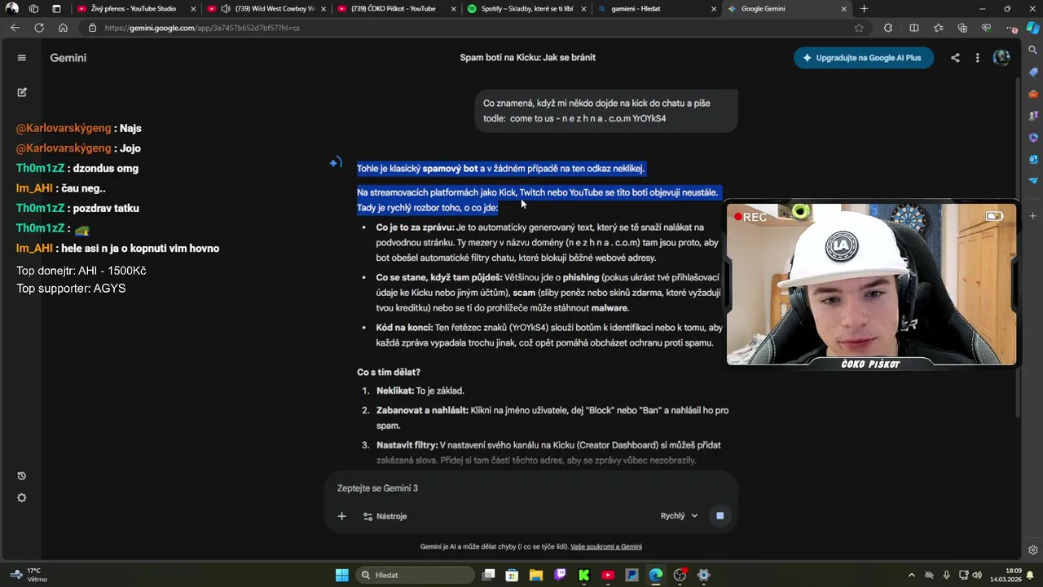
Task: Click the plus icon to add files
Action: (342, 516)
